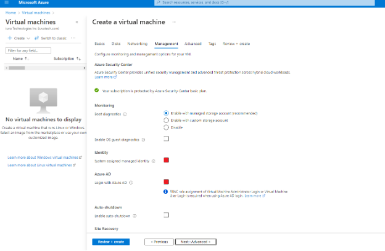
Task: Collapse the Virtual machines panel
Action: [77, 22]
